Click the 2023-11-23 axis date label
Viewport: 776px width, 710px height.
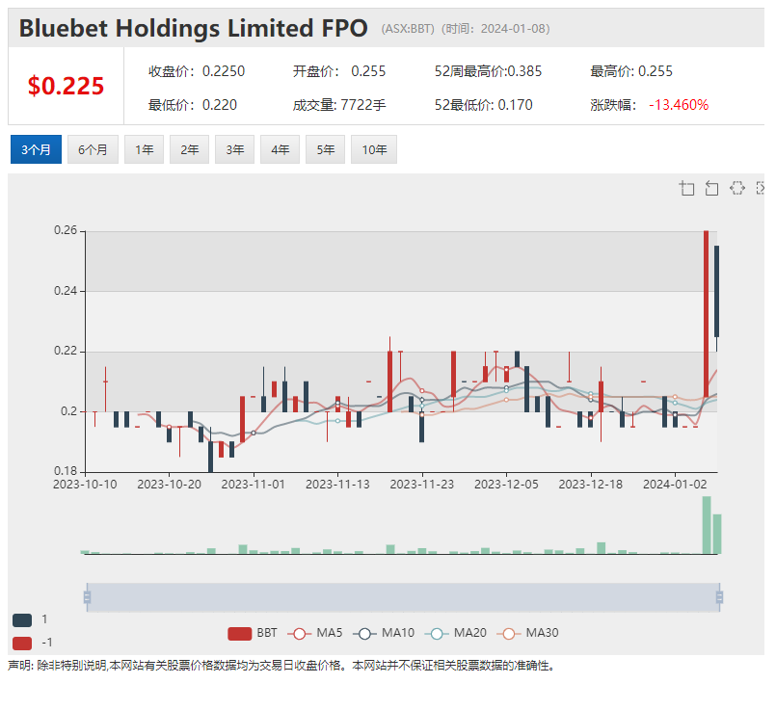point(422,484)
